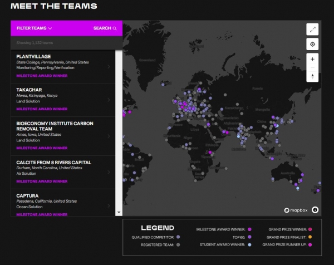Viewport: 334px width, 265px height.
Task: Select the Captura team entry
Action: 63,203
